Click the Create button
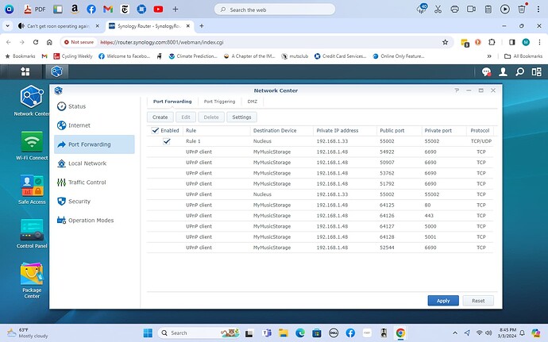The image size is (548, 342). click(160, 117)
